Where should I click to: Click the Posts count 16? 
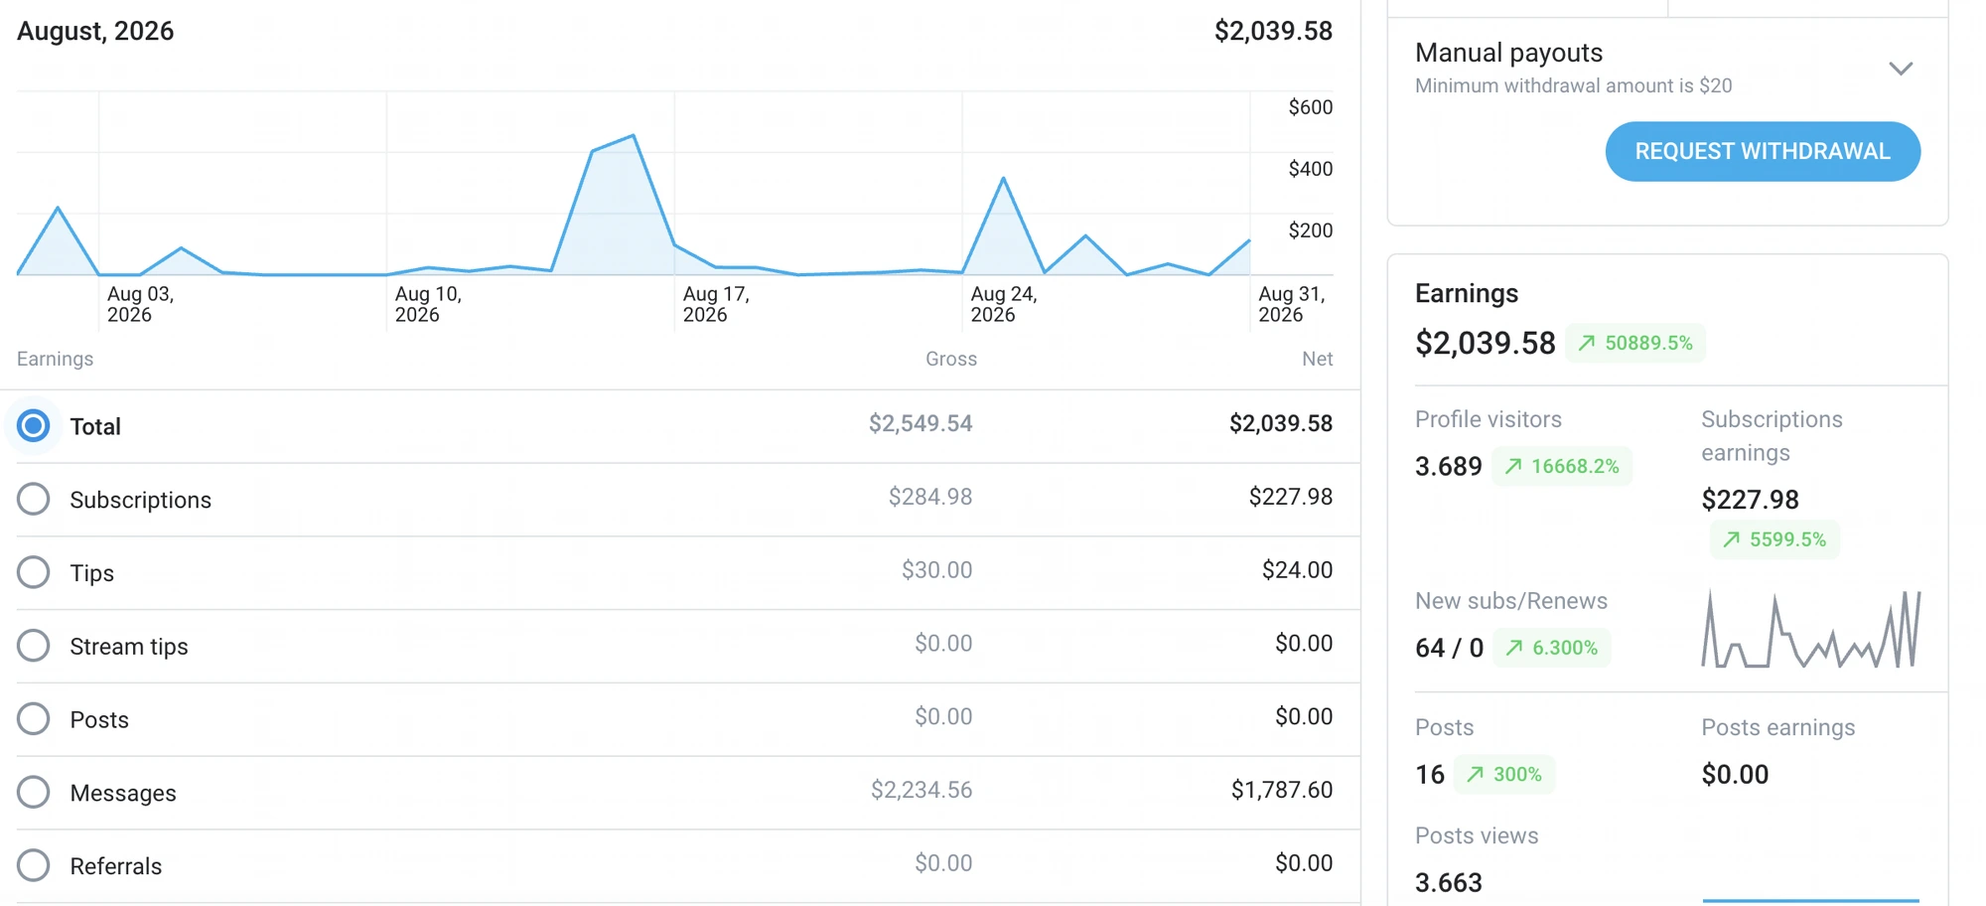1430,774
